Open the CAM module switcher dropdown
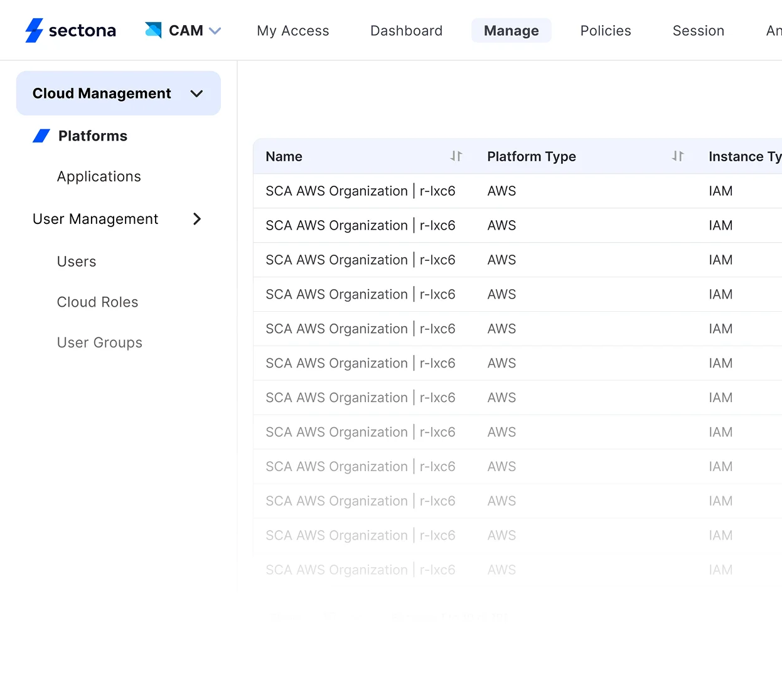782x685 pixels. tap(216, 29)
